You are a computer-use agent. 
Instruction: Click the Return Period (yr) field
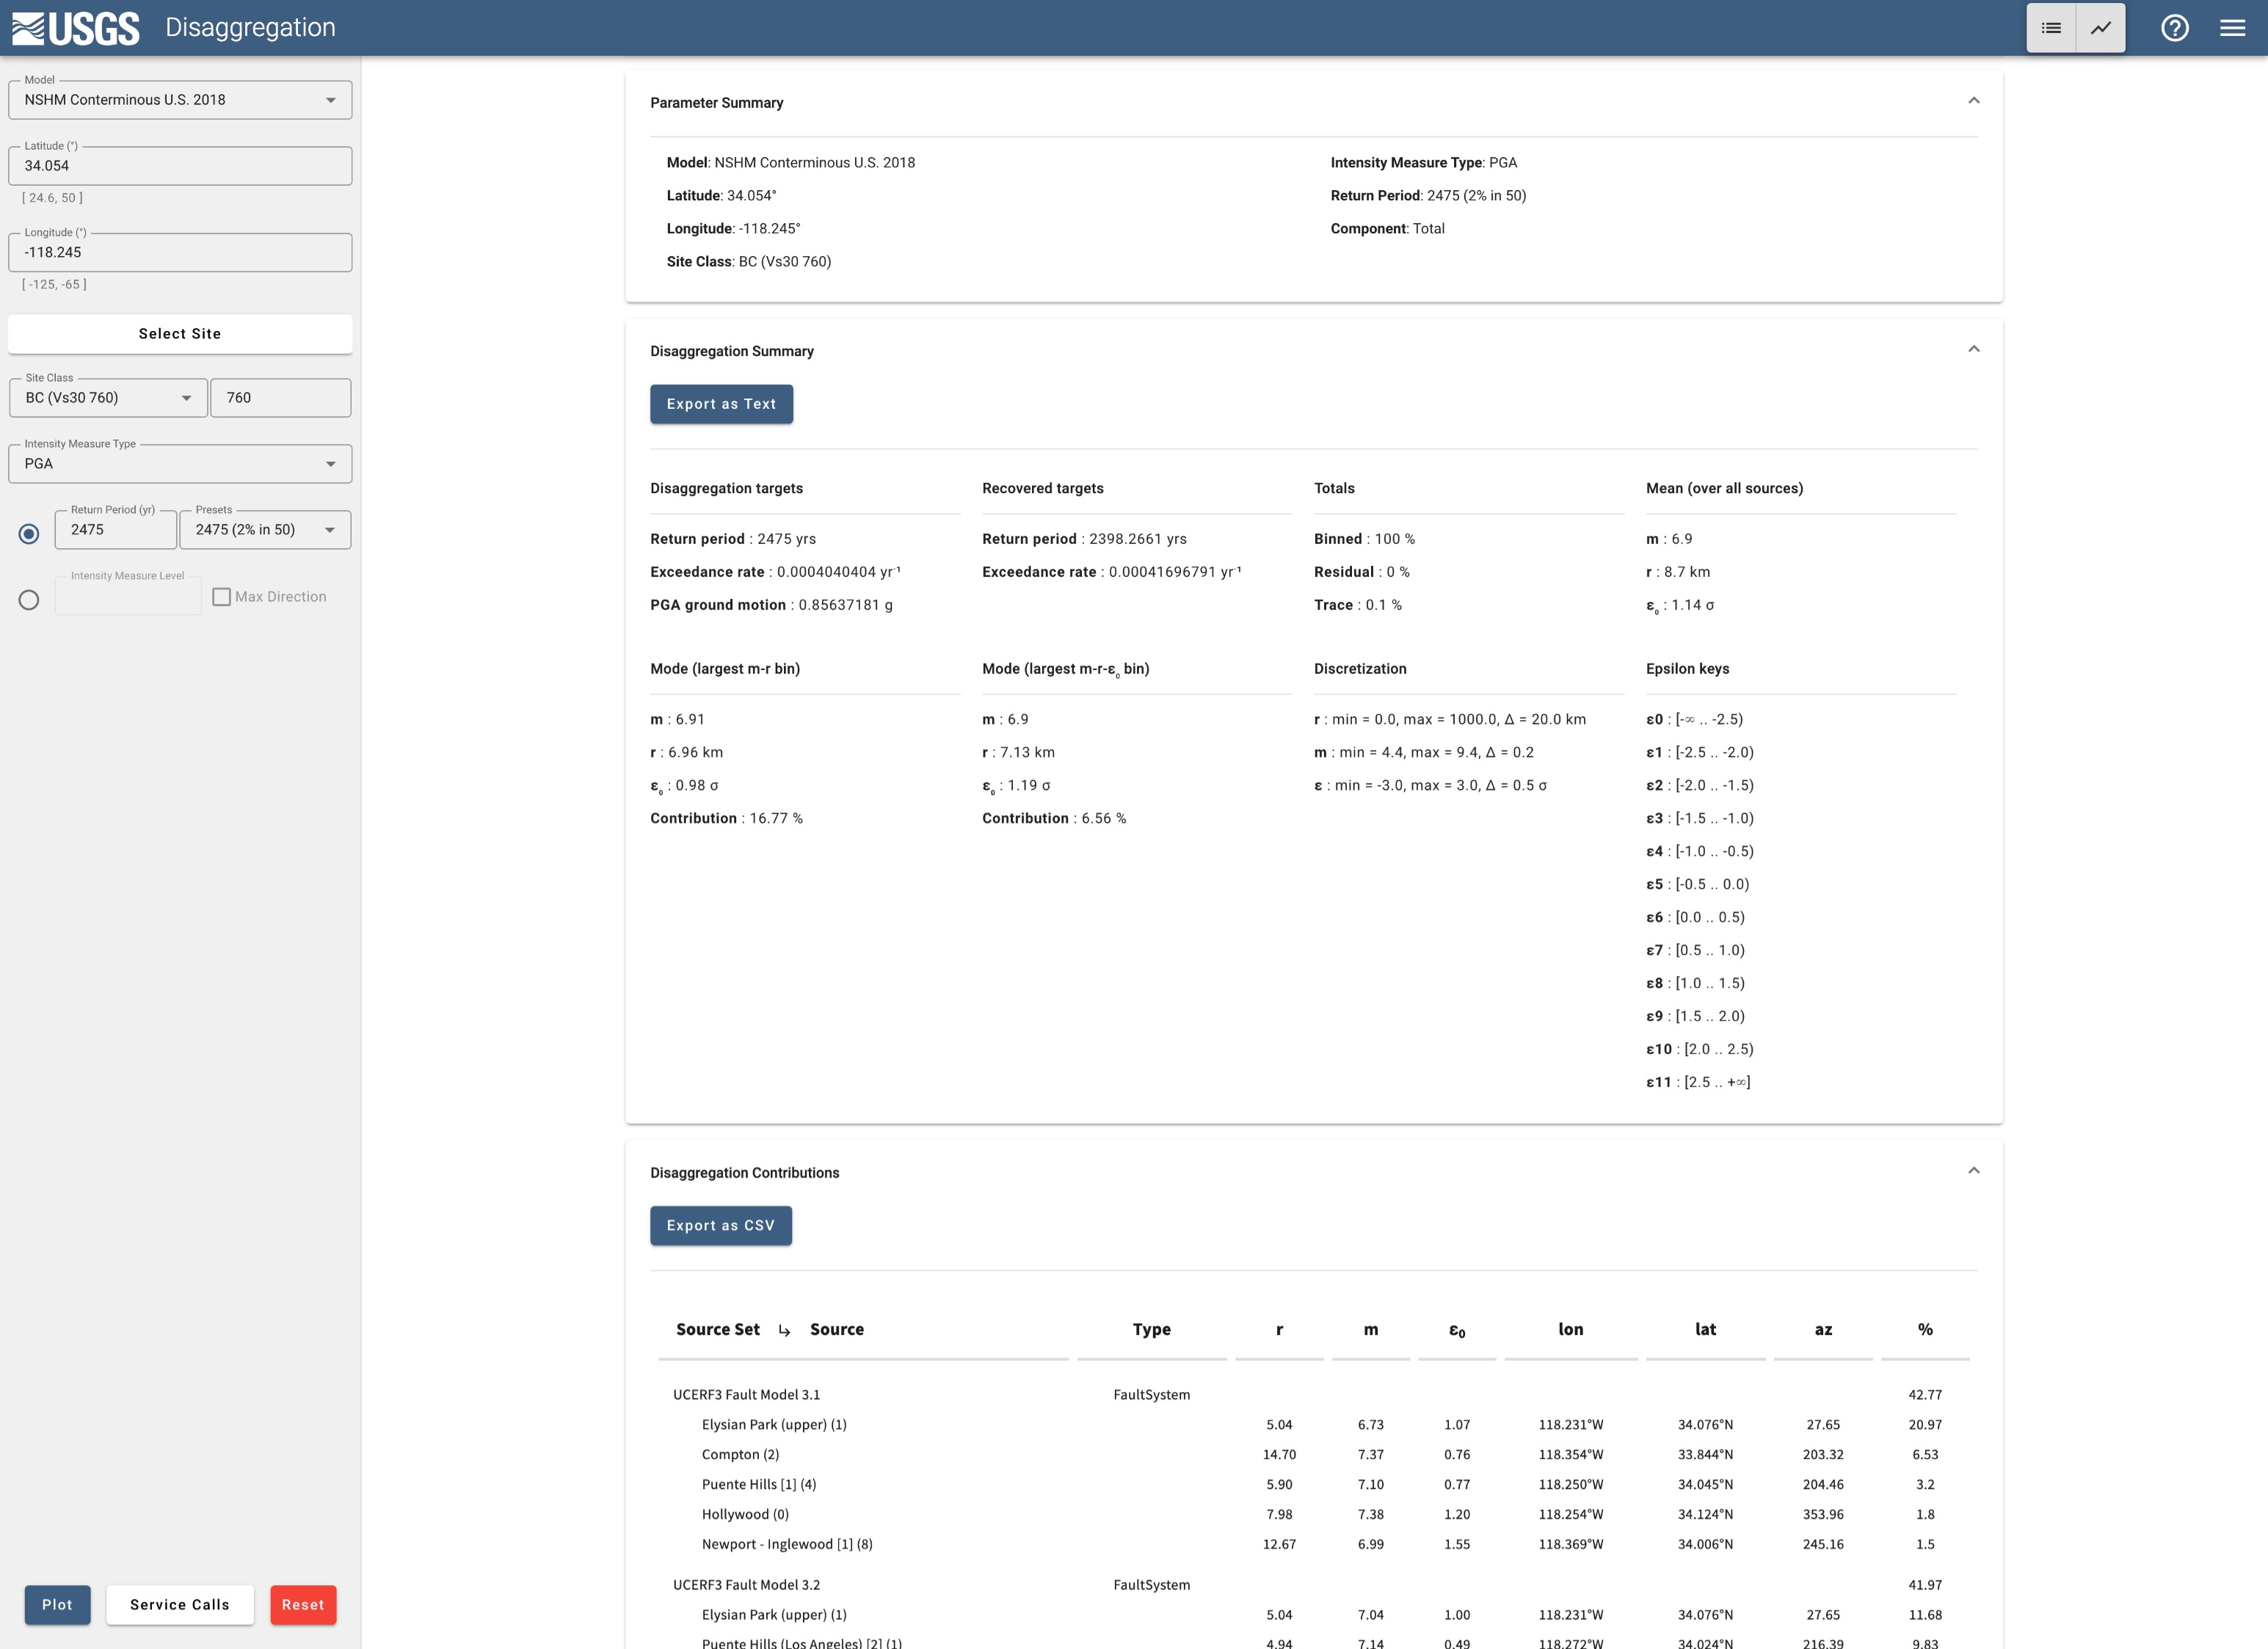[x=116, y=530]
